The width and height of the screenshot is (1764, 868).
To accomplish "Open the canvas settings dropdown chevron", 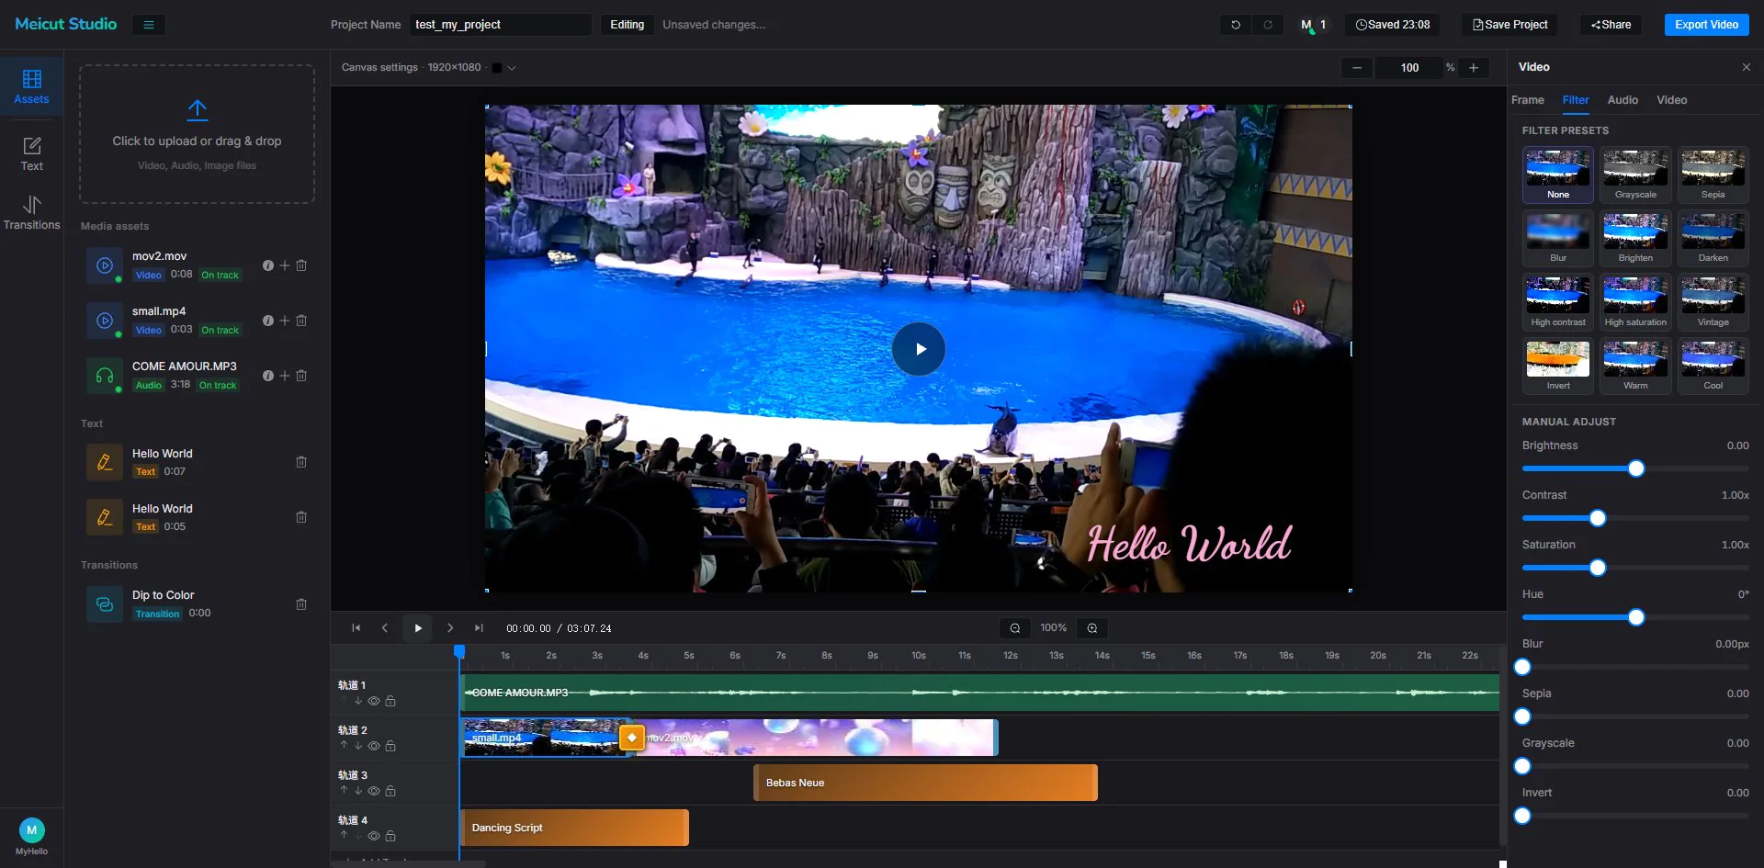I will (x=512, y=68).
